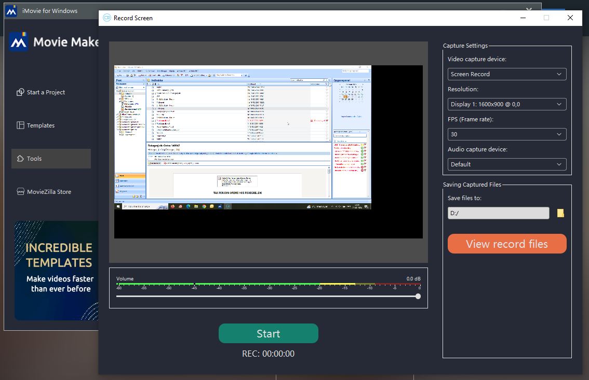
Task: Click the Record Screen title bar icon
Action: tap(107, 18)
